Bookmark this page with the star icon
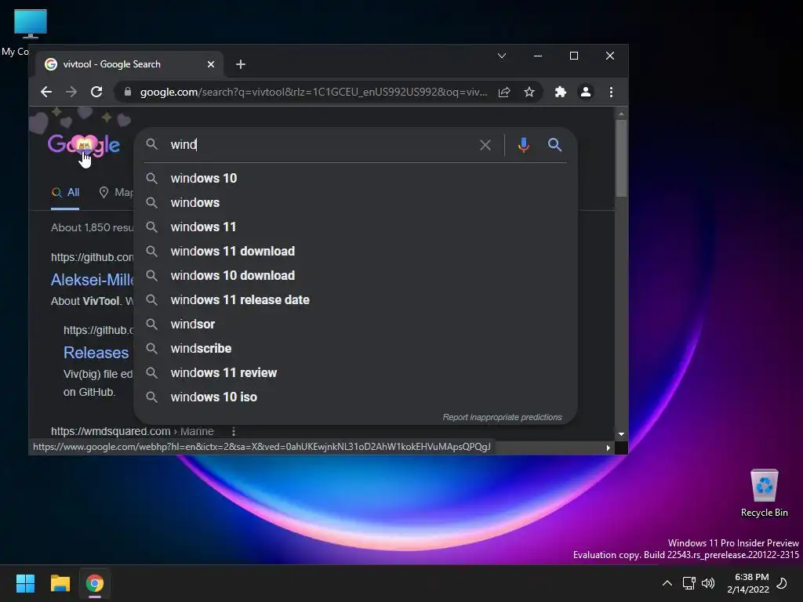The height and width of the screenshot is (602, 803). 529,92
